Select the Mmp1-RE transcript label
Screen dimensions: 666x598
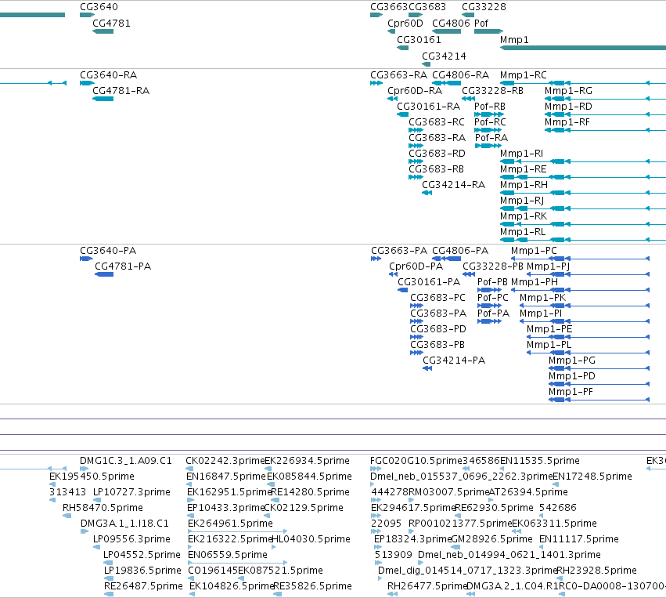524,169
